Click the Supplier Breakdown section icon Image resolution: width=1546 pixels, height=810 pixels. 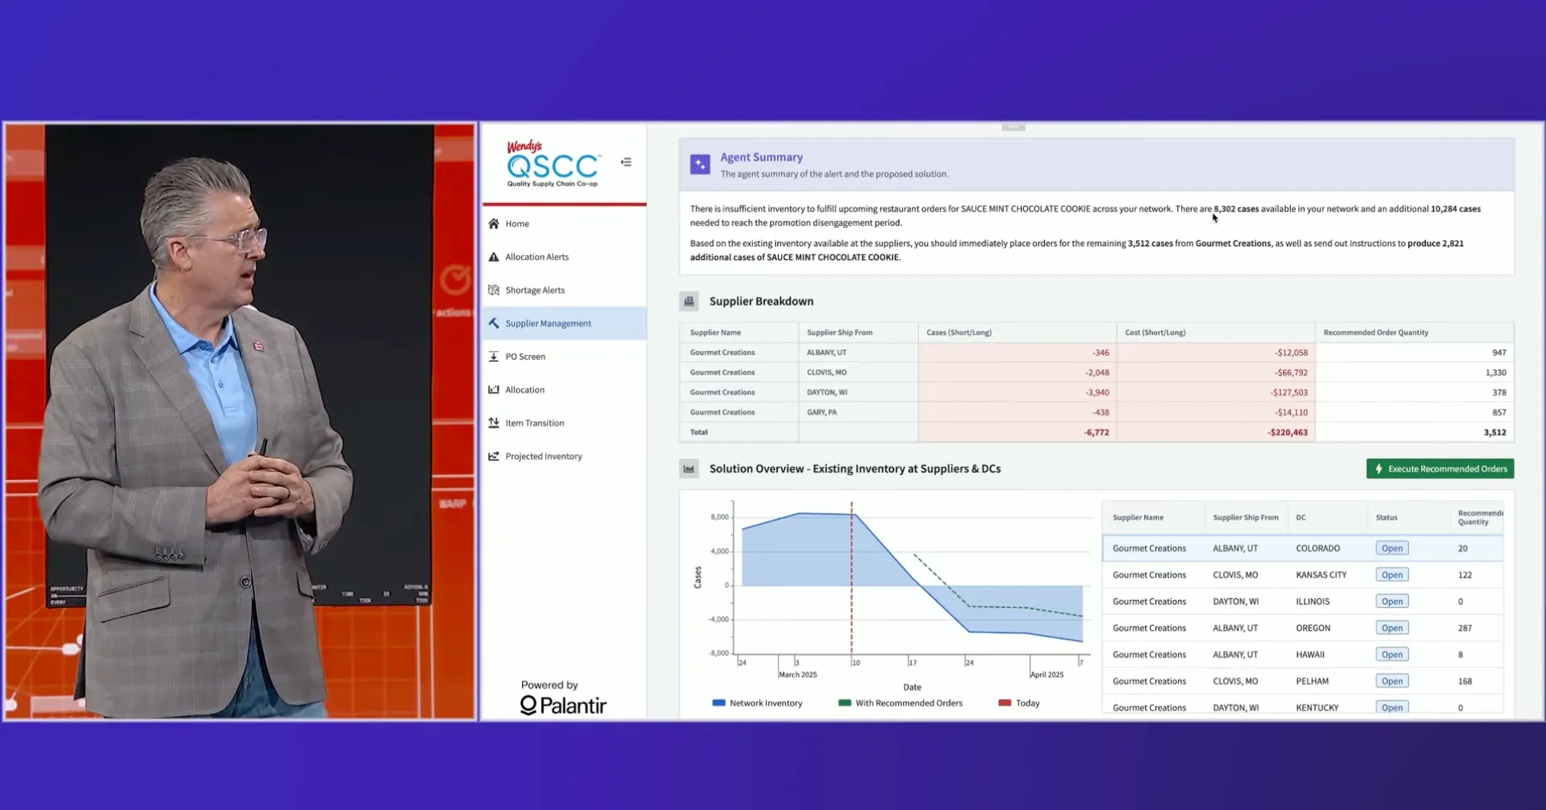[689, 302]
